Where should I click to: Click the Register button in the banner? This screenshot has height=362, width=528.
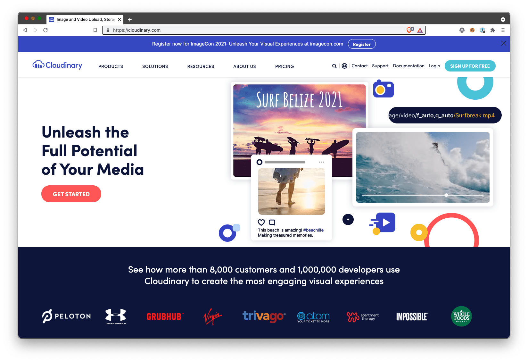pos(362,44)
